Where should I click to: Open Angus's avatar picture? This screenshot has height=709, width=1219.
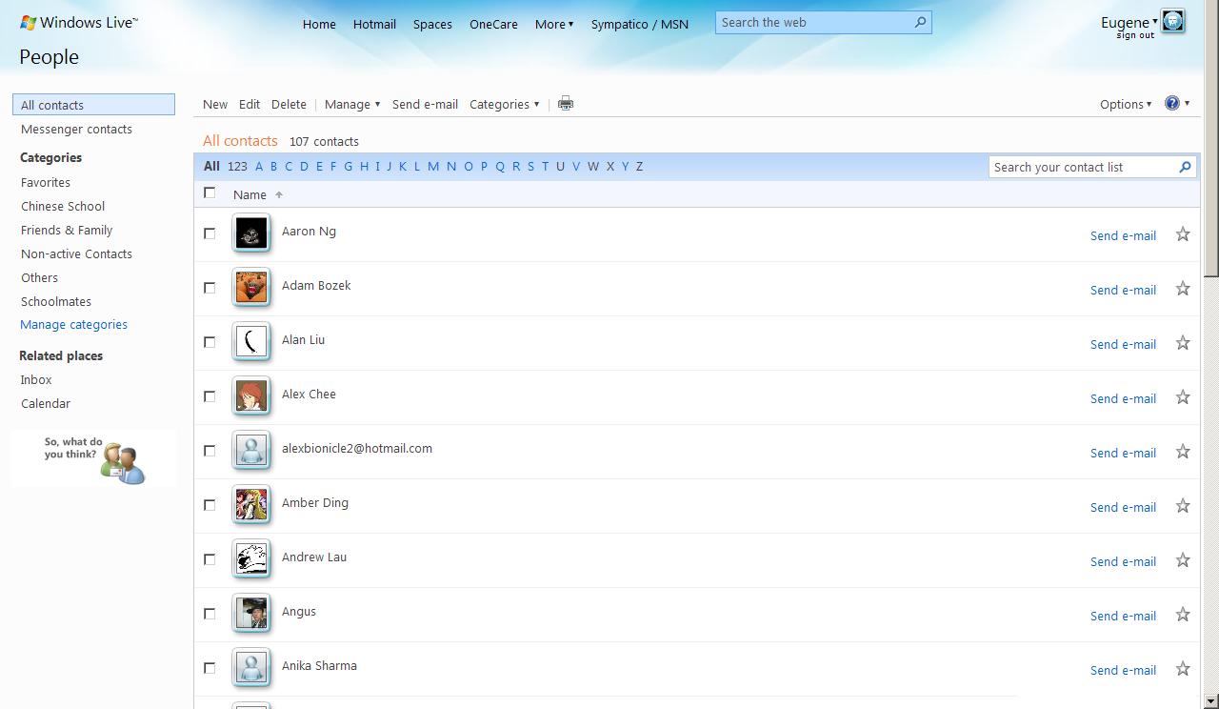point(251,613)
